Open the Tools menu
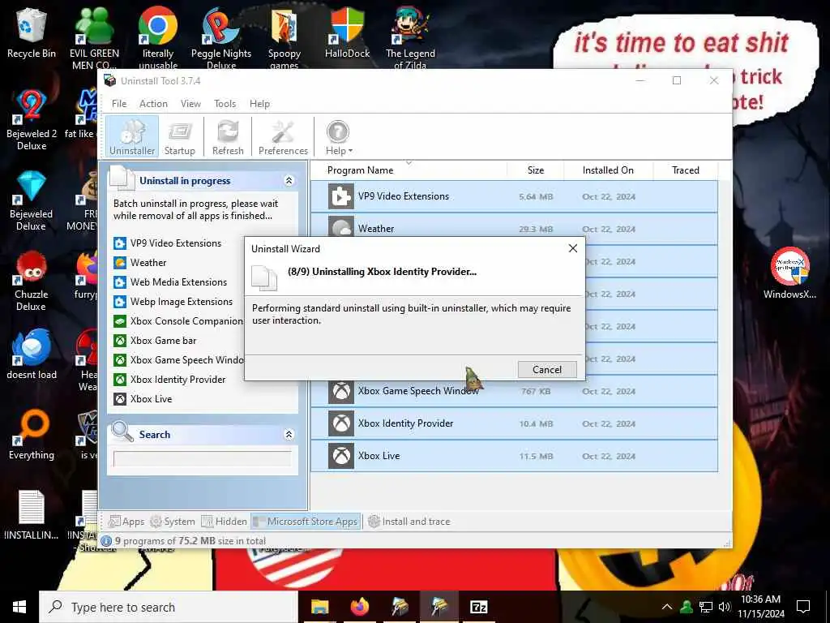Screen dimensions: 830x623 tap(225, 104)
